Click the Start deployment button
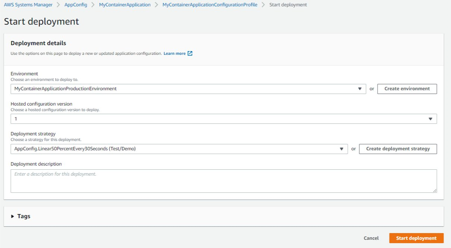The image size is (451, 248). [x=416, y=238]
